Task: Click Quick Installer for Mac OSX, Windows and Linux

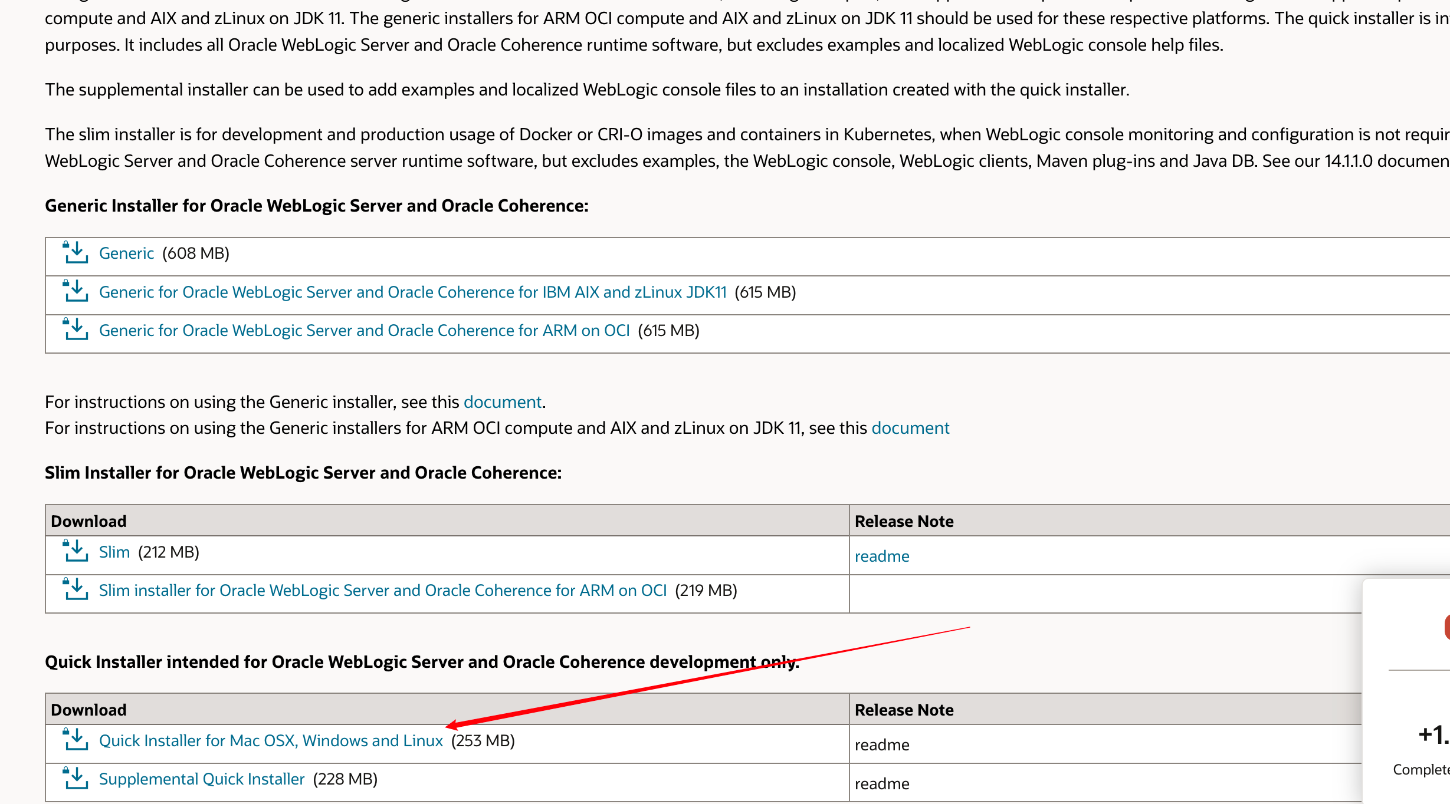Action: 271,740
